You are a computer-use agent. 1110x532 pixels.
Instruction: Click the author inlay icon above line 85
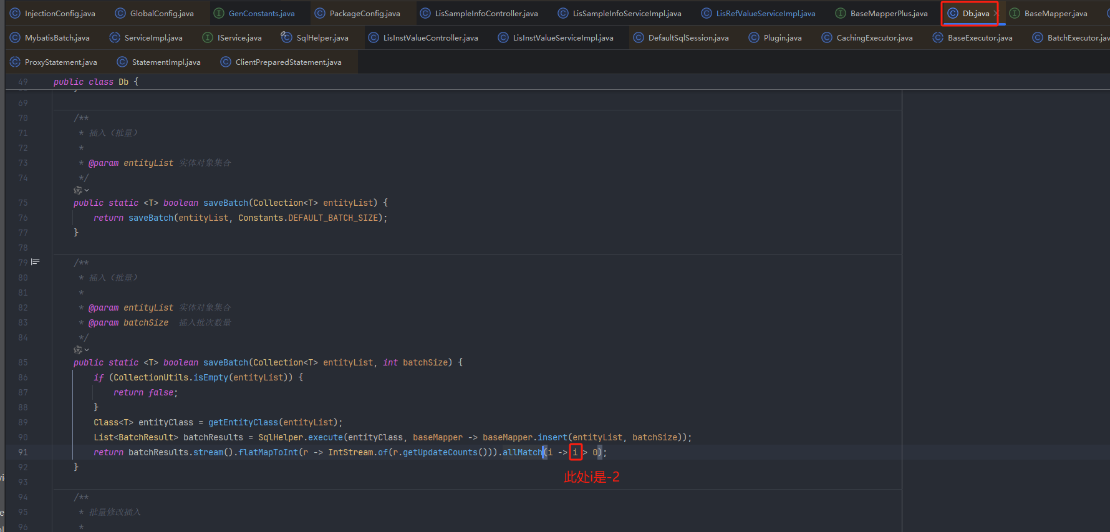coord(78,350)
